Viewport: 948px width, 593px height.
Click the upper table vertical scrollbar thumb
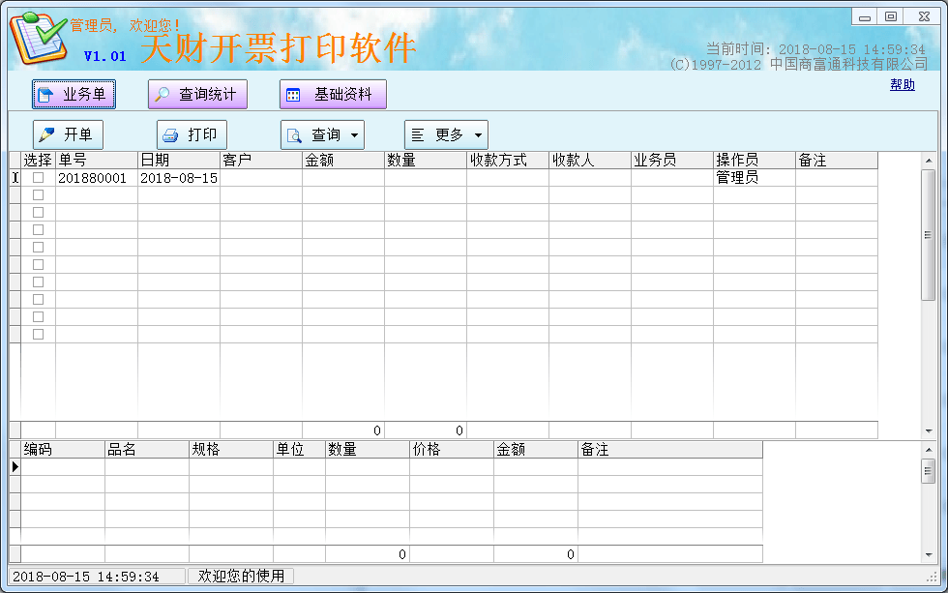pos(928,234)
